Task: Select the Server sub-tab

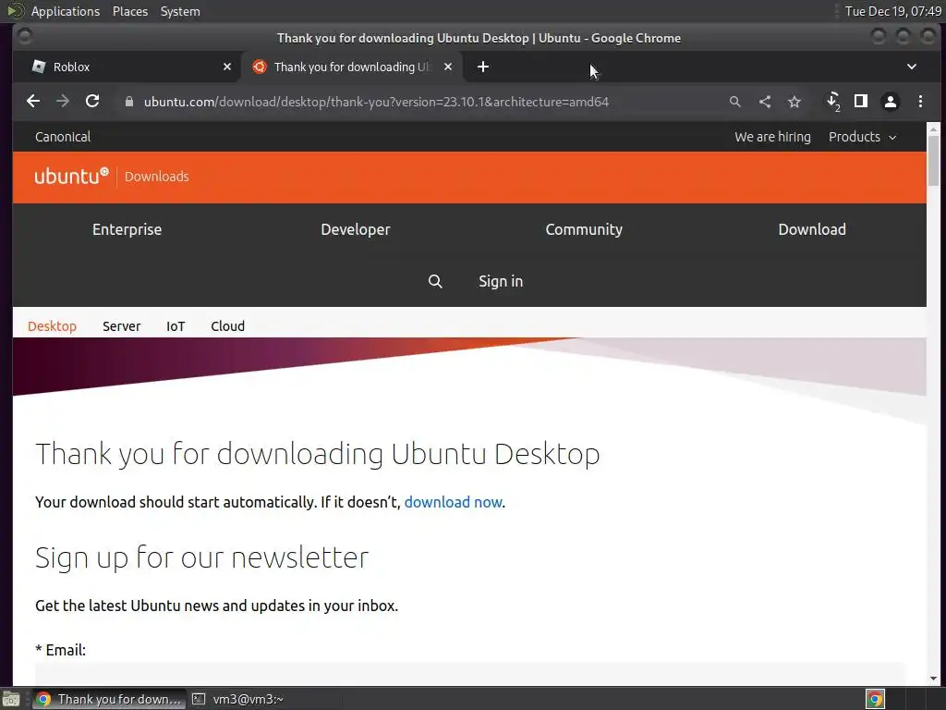Action: tap(121, 326)
